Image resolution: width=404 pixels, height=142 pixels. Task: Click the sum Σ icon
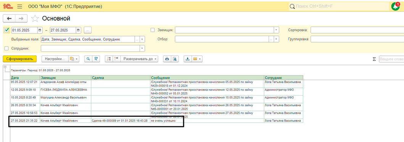(374, 59)
